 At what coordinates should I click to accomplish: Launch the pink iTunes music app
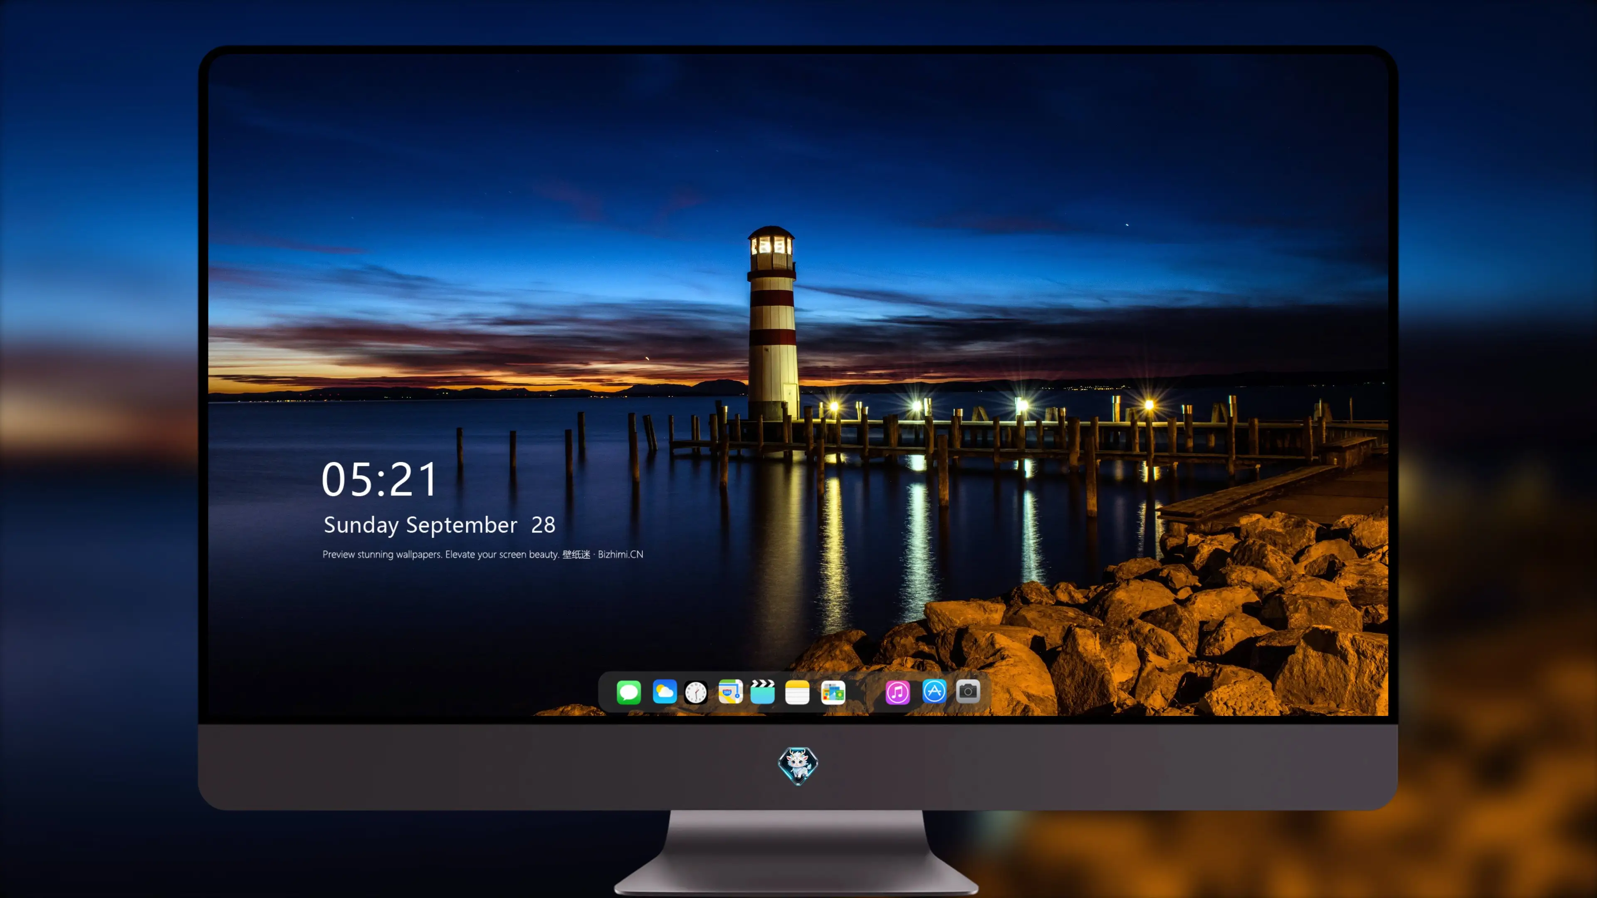898,692
